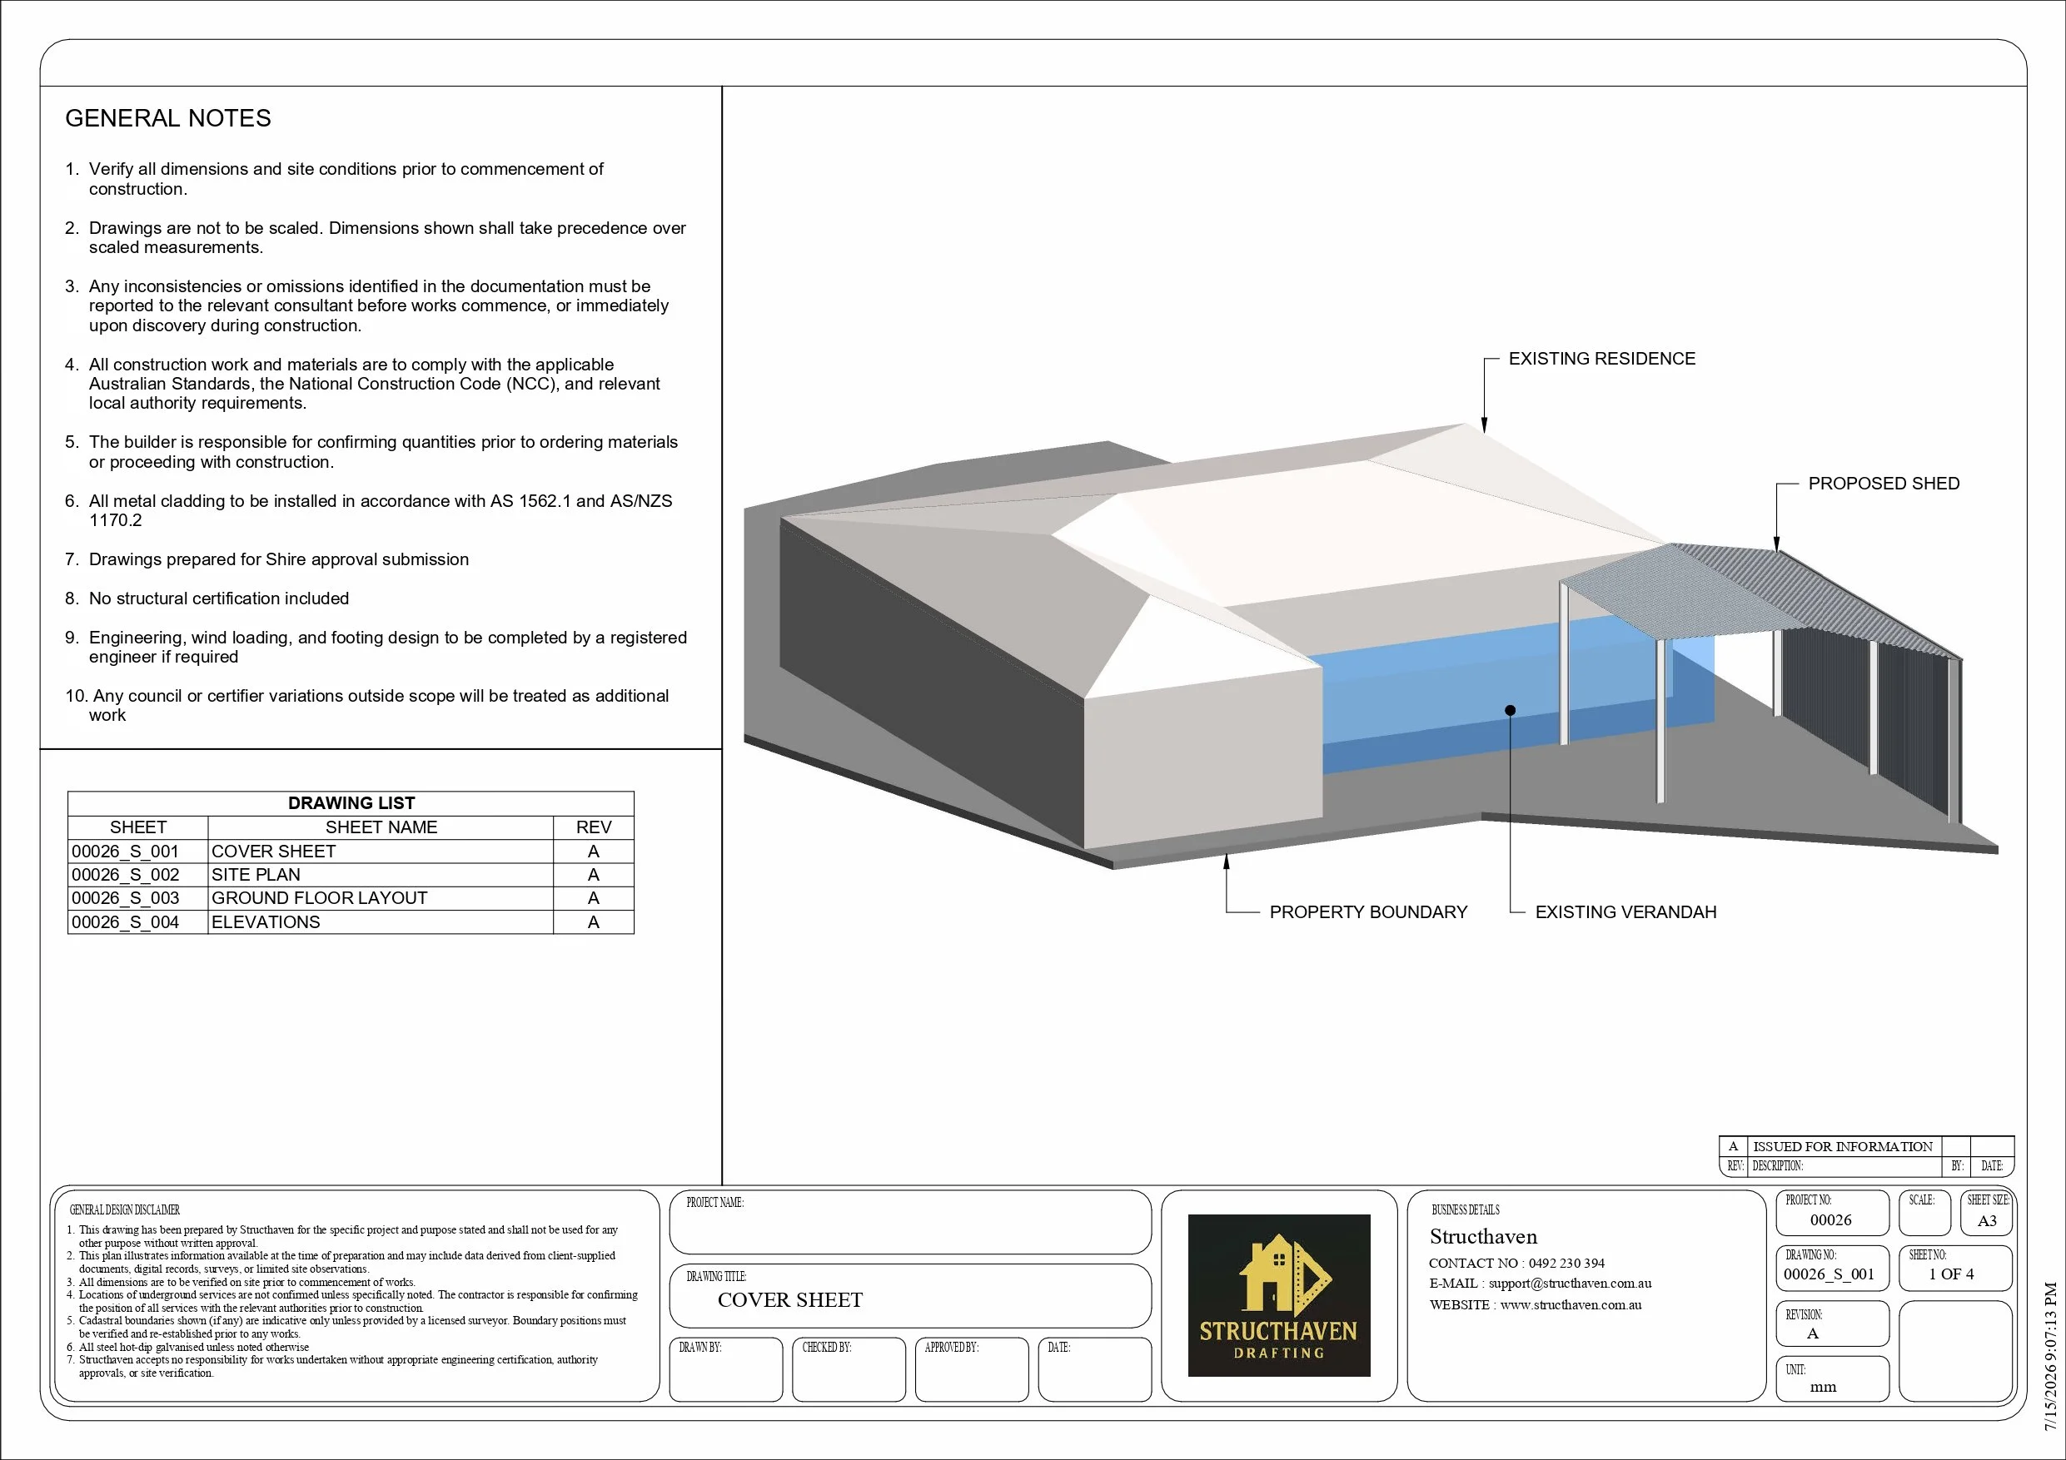Screen dimensions: 2066x1460
Task: Click general note 8 no structural certification
Action: (x=207, y=598)
